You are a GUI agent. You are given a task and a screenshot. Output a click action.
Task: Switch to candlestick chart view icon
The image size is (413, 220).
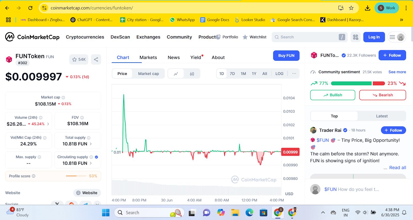click(192, 74)
